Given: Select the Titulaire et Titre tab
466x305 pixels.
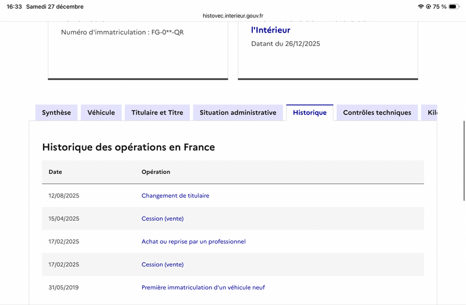Looking at the screenshot, I should tap(157, 113).
